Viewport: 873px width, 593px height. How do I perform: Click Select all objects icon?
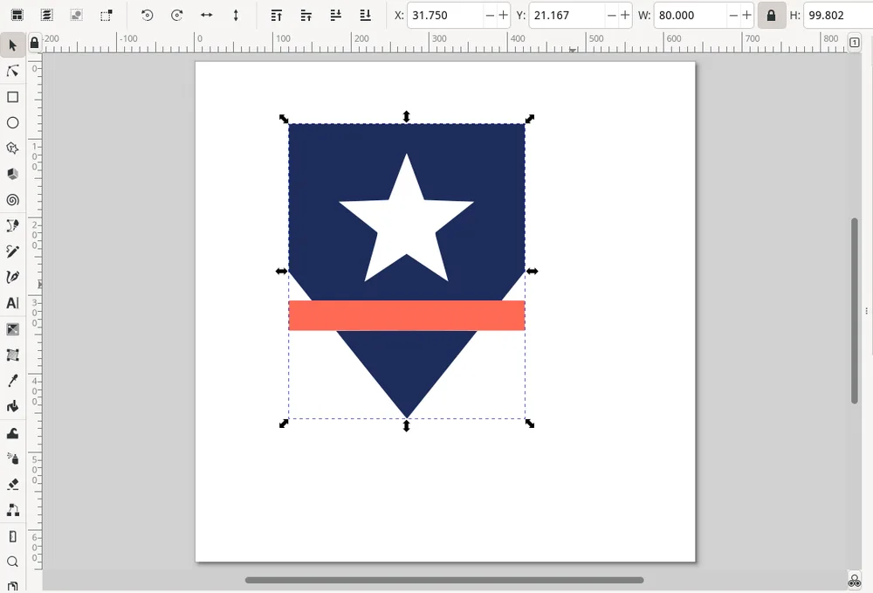17,15
